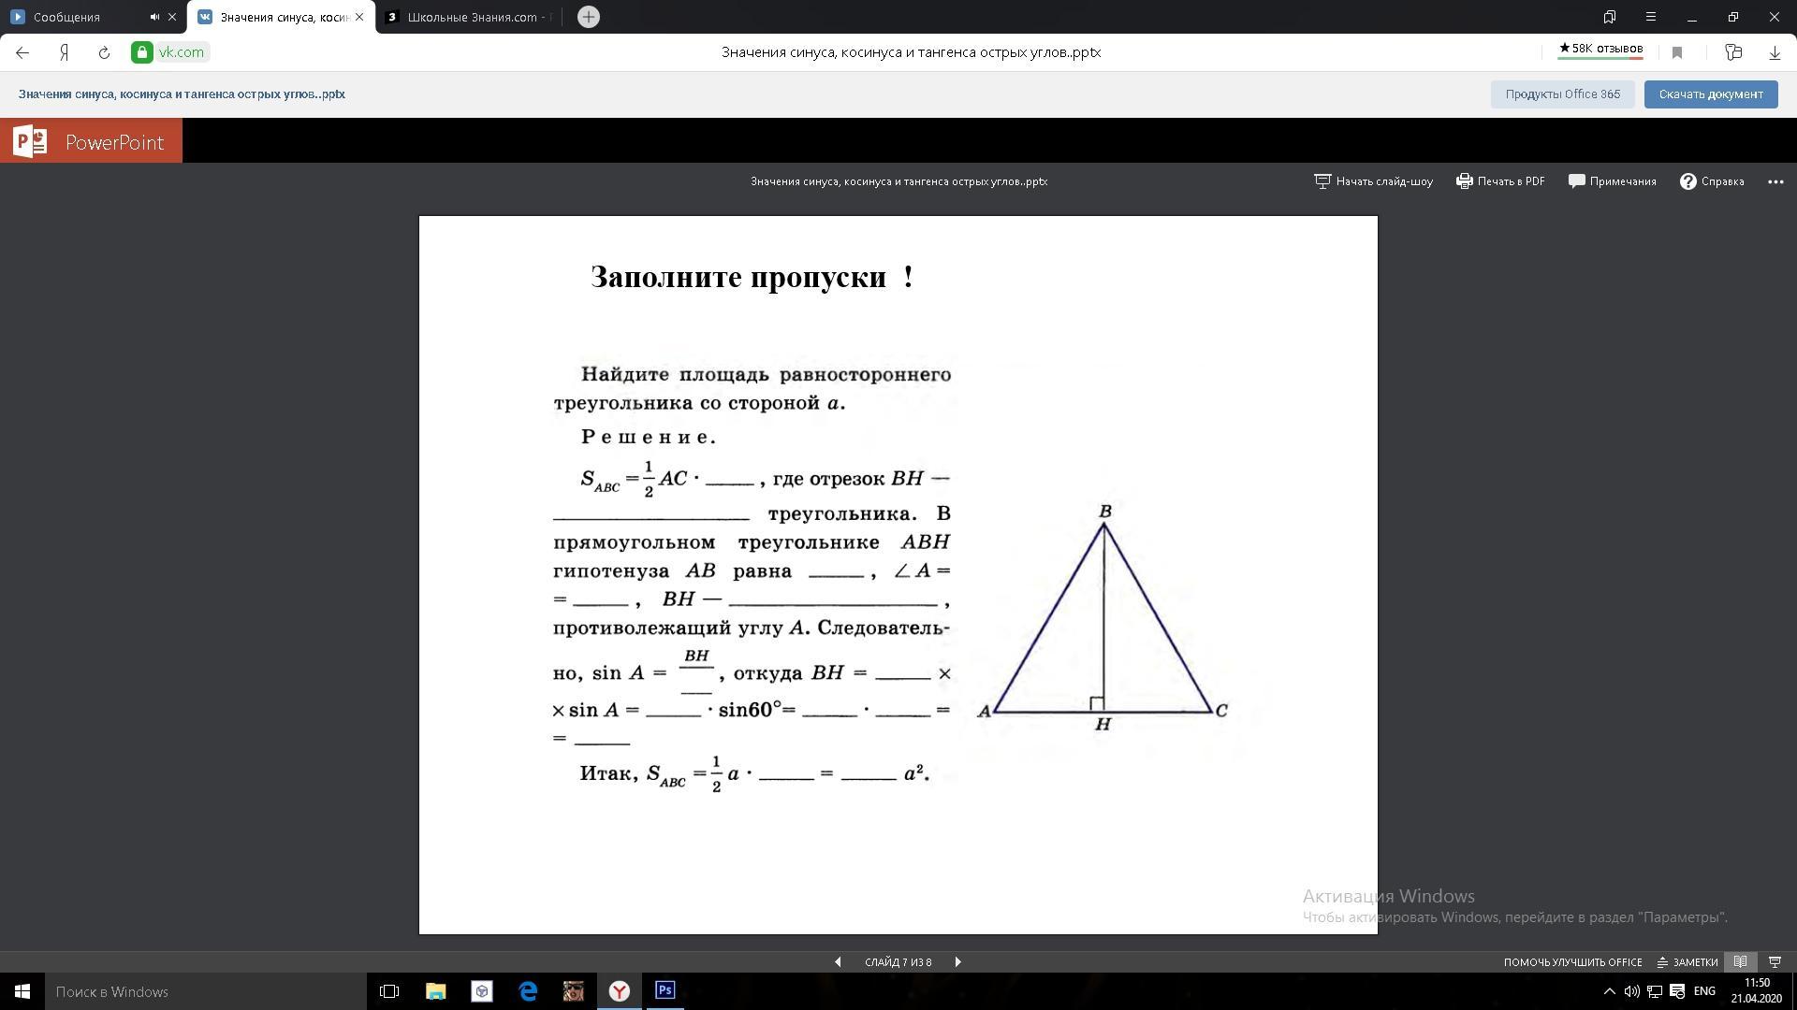1797x1010 pixels.
Task: Switch to the Messages tab
Action: (66, 17)
